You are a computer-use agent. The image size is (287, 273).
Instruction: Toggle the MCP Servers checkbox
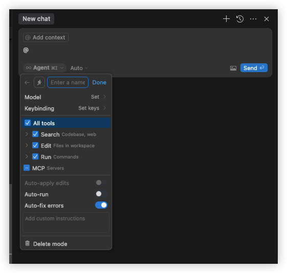pos(27,168)
